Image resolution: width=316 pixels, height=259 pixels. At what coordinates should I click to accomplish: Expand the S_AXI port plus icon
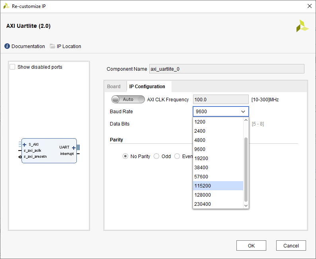pos(25,145)
